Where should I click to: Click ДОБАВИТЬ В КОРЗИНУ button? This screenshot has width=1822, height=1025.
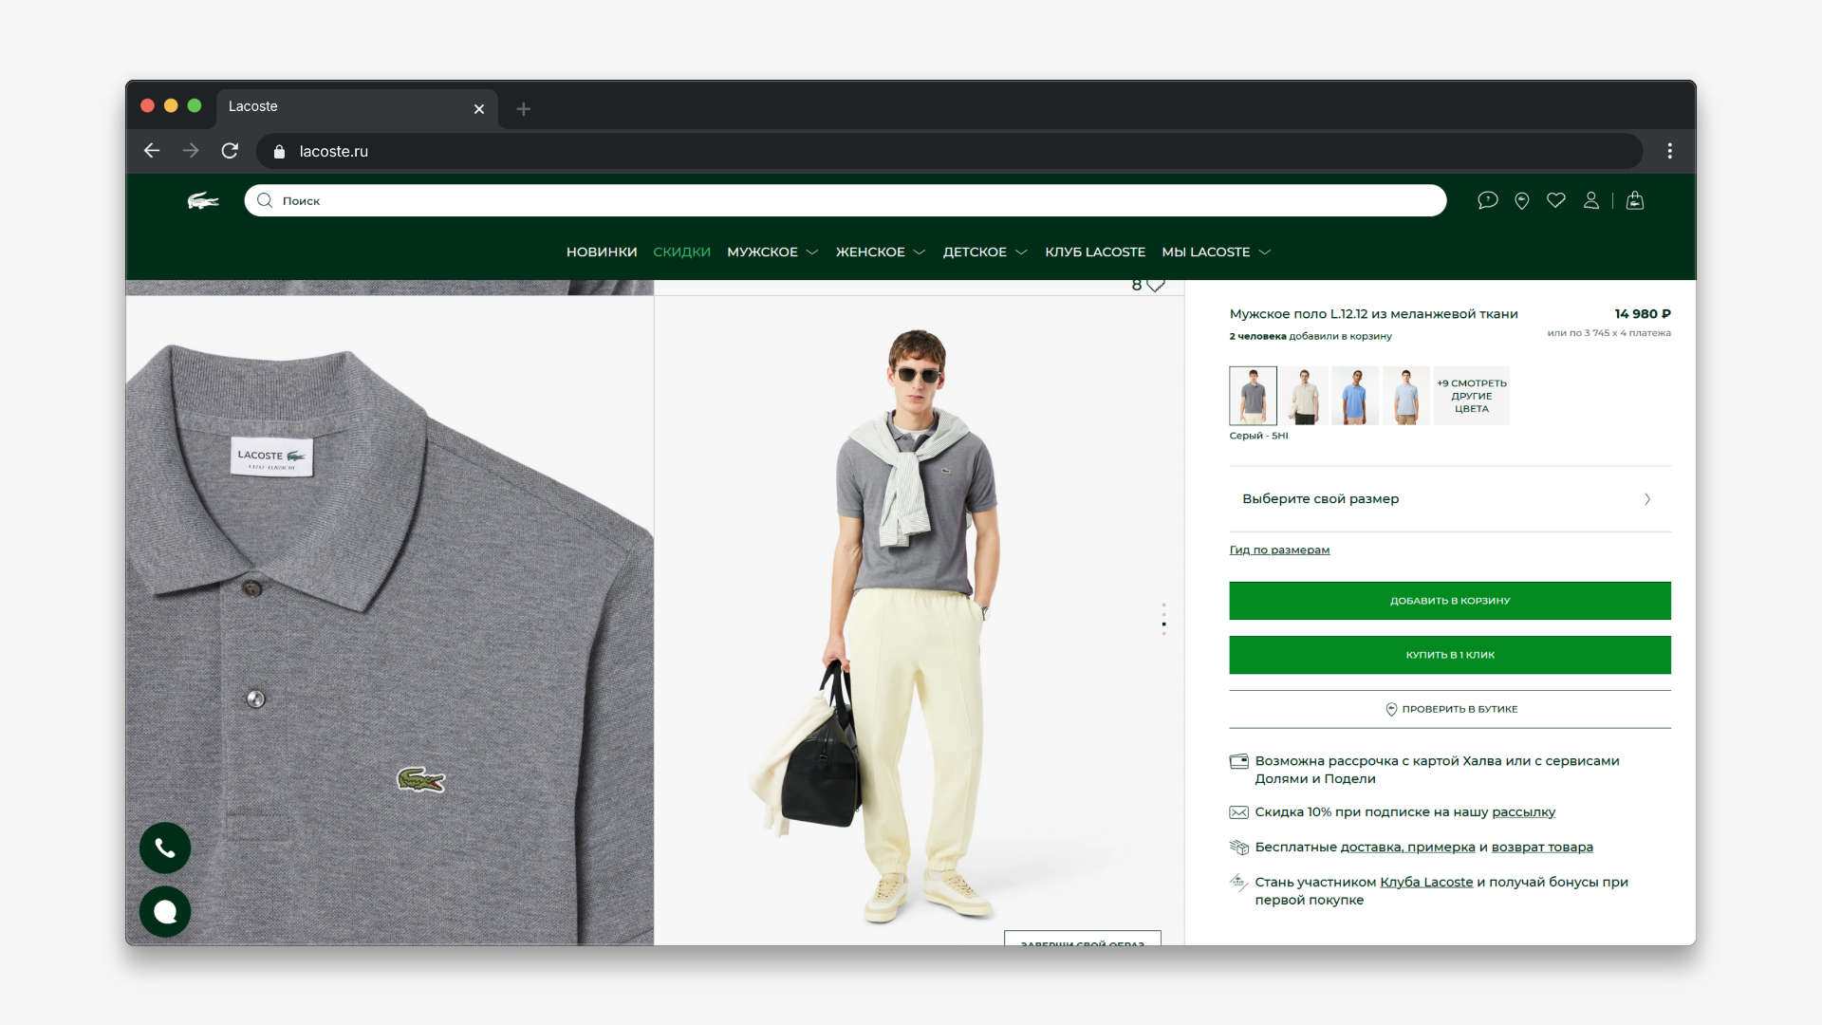(1450, 601)
